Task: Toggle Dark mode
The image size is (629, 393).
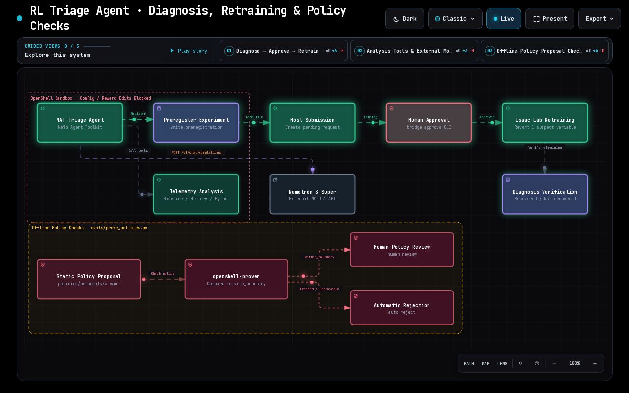Action: tap(404, 19)
